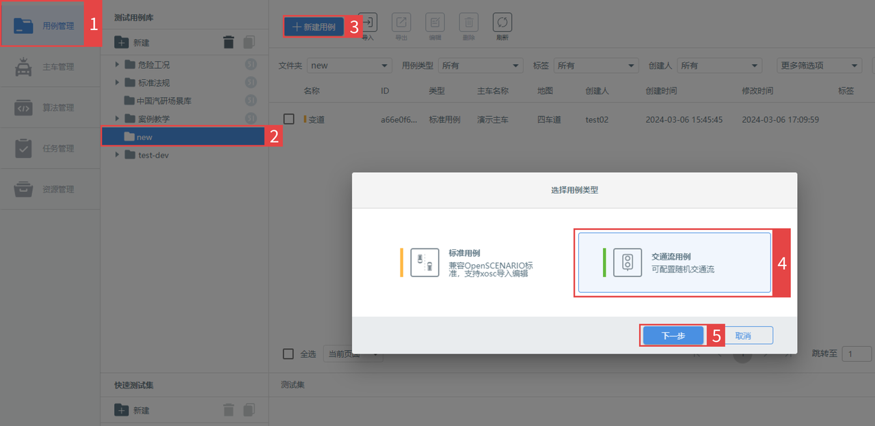Tick the checkbox for the 变道 row

pos(289,119)
